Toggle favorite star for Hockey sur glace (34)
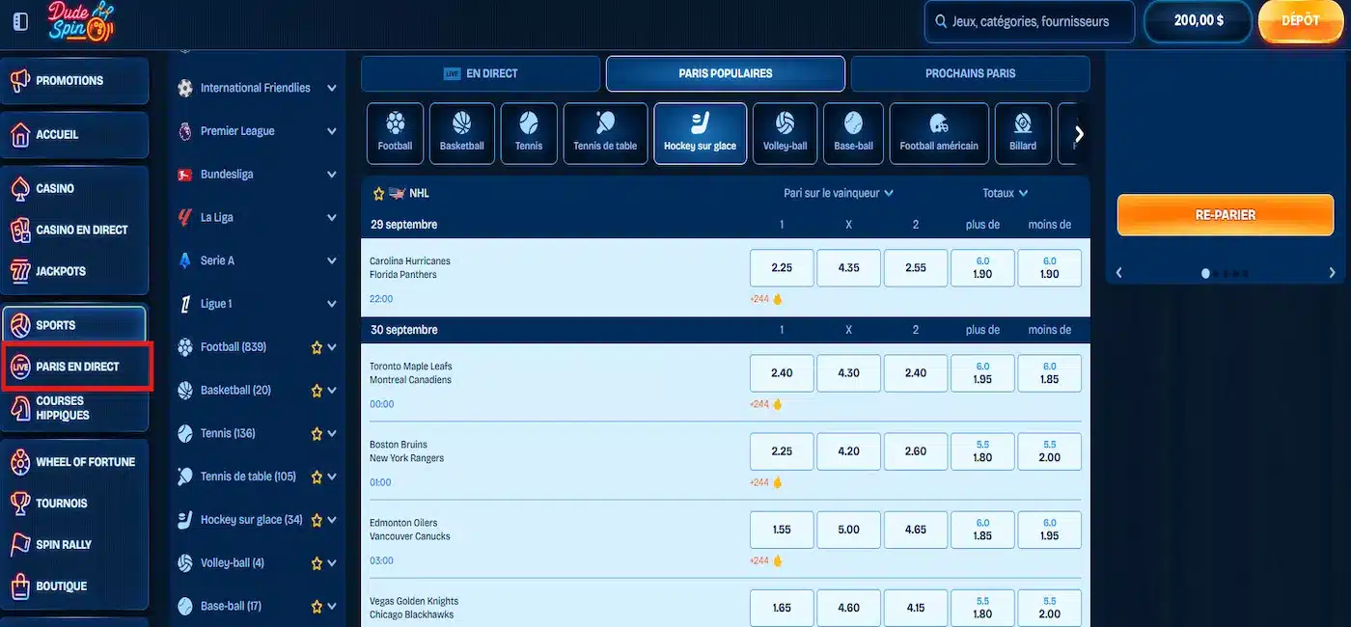1351x627 pixels. tap(316, 520)
